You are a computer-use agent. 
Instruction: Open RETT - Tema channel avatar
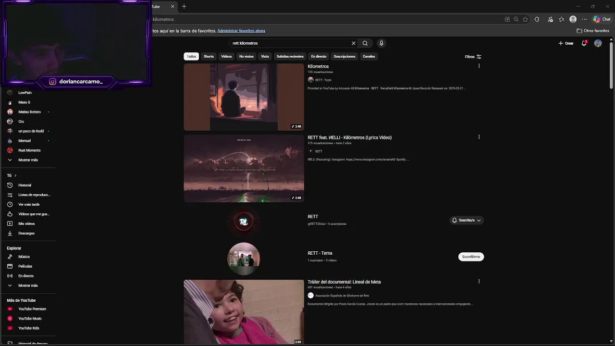(244, 259)
